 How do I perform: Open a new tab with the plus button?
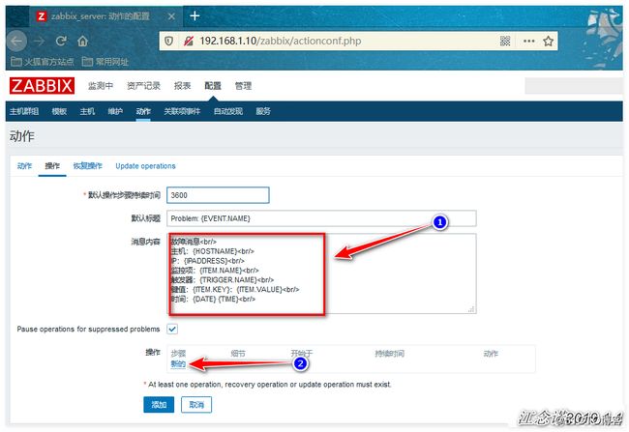pos(195,16)
